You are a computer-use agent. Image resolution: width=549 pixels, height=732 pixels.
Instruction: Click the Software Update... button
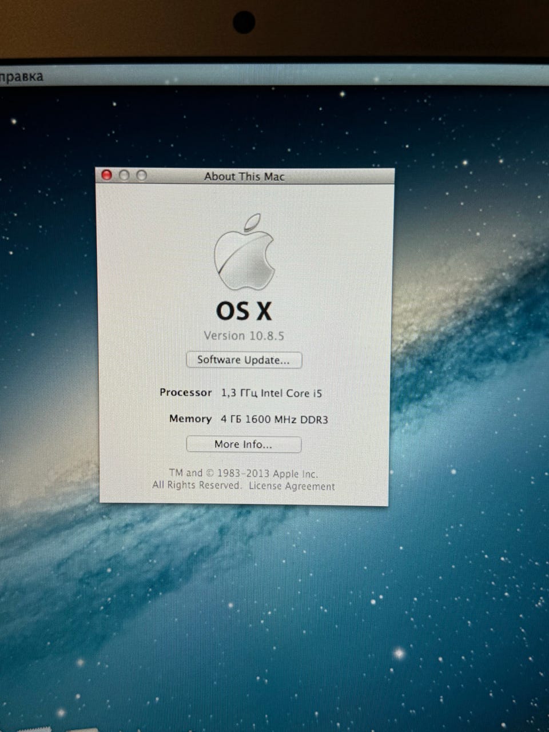pos(244,360)
